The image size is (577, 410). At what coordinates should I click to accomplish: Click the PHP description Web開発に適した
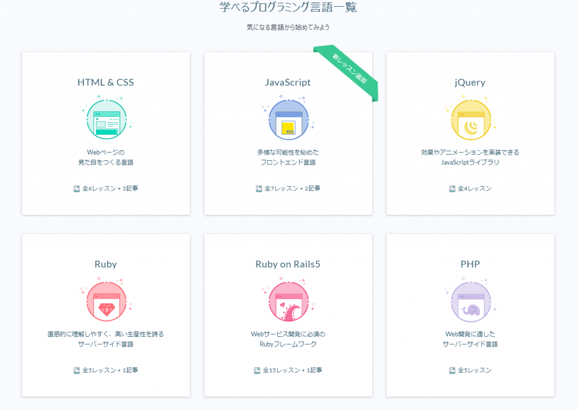[470, 339]
